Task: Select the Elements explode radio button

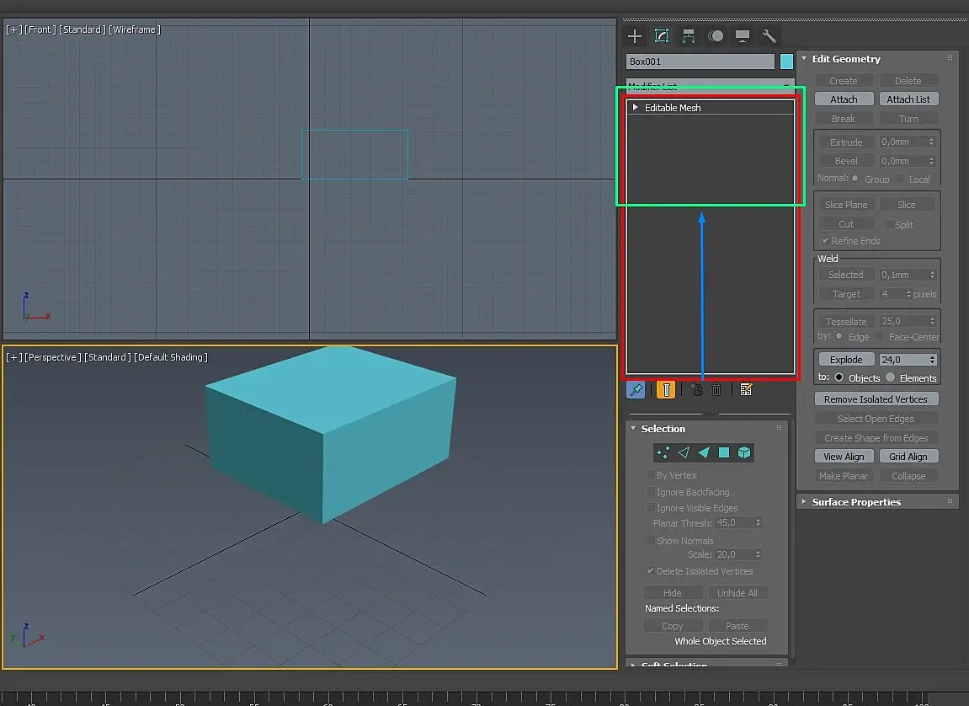Action: click(890, 377)
